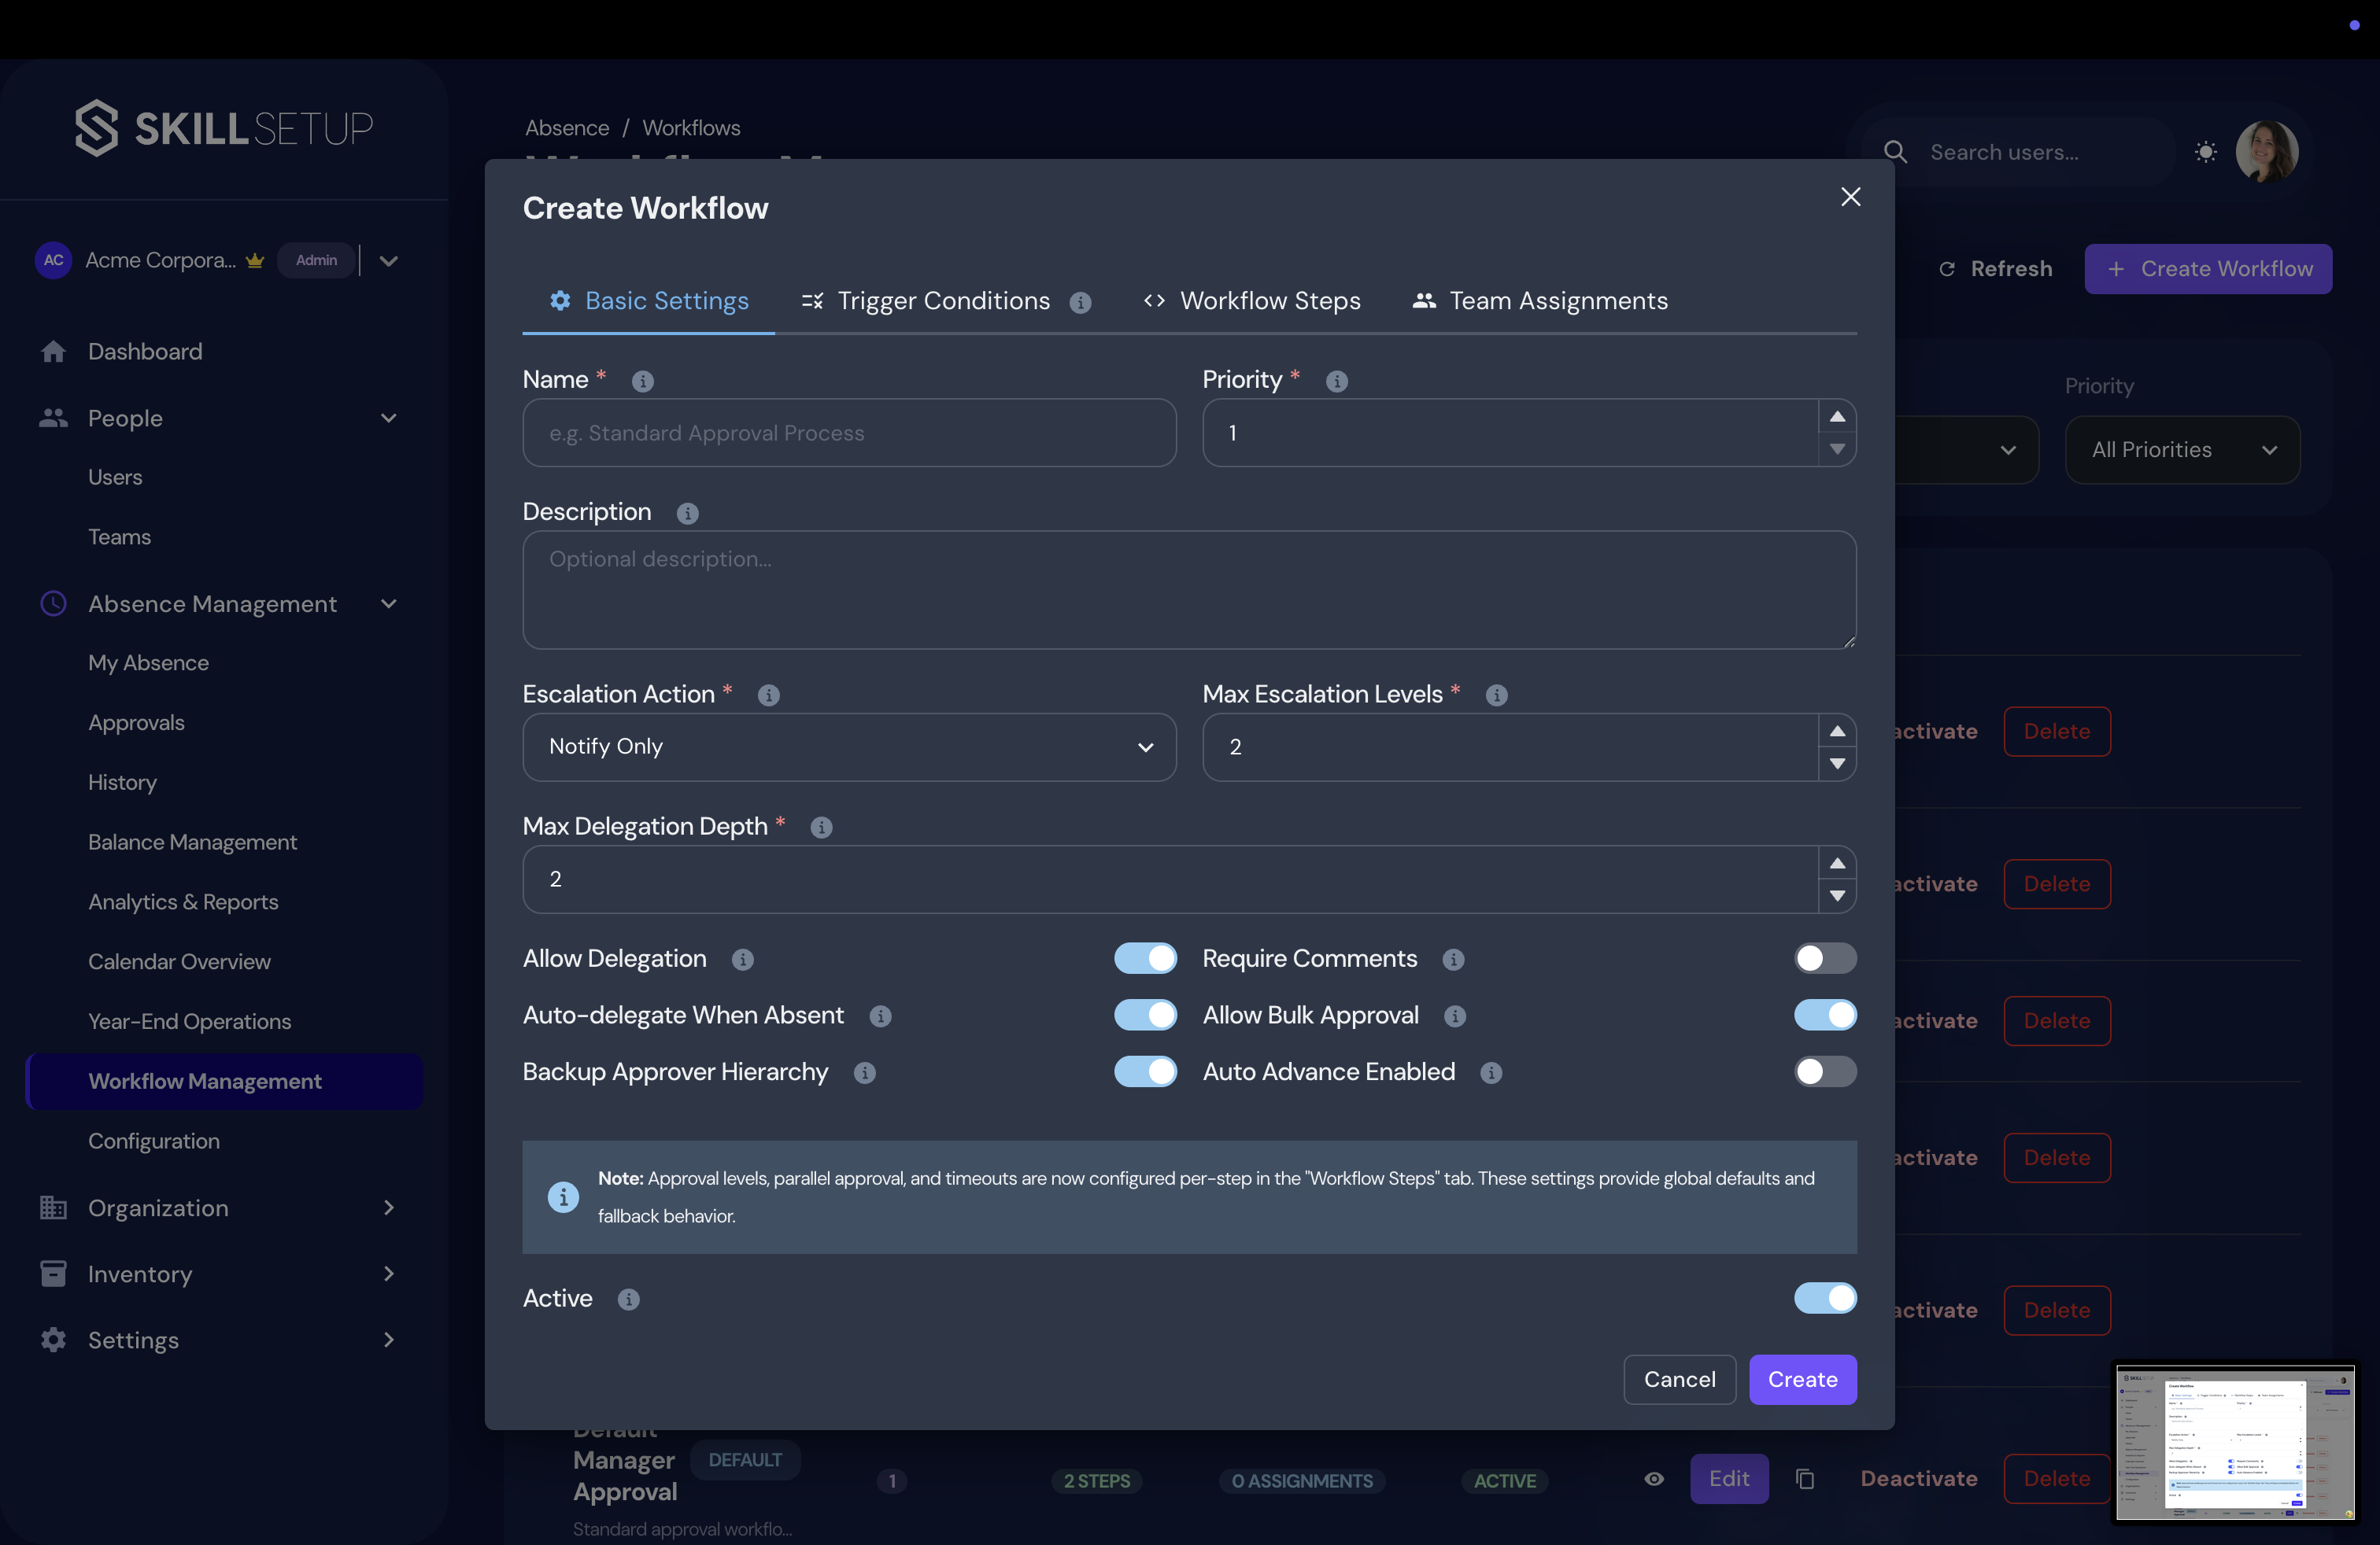The image size is (2380, 1545).
Task: Open the Search users field magnifier icon
Action: (1896, 152)
